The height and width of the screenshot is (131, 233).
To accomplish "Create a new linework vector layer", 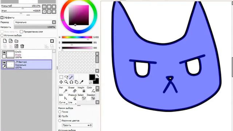I will tap(11, 41).
